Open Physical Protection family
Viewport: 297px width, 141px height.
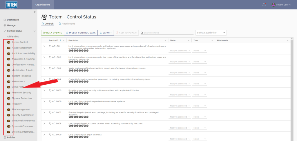pos(22,98)
